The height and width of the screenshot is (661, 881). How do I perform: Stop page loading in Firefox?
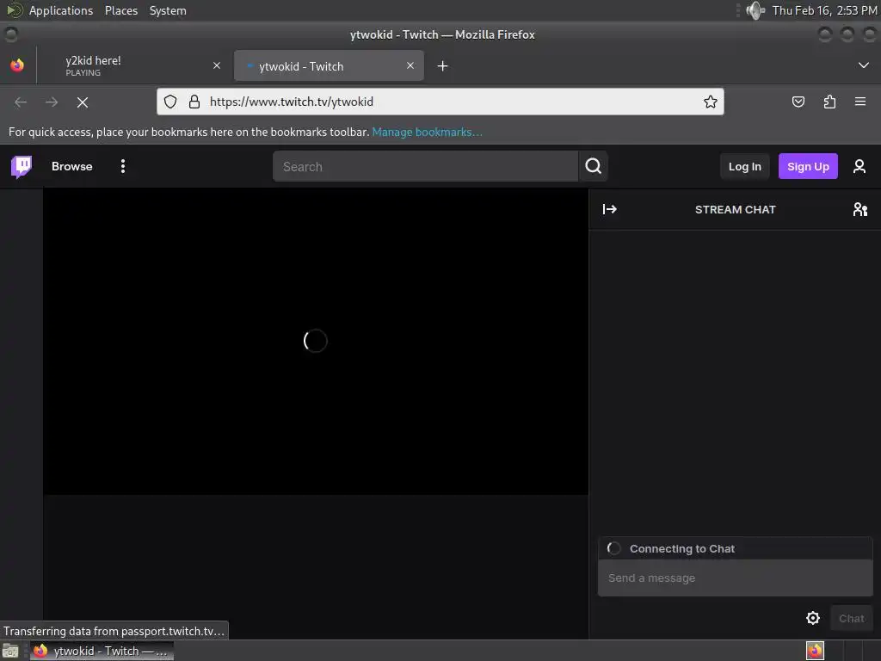point(83,102)
